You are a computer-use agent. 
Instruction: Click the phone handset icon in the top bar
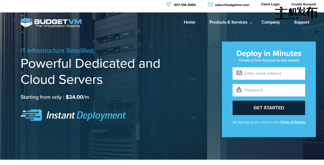pyautogui.click(x=169, y=4)
